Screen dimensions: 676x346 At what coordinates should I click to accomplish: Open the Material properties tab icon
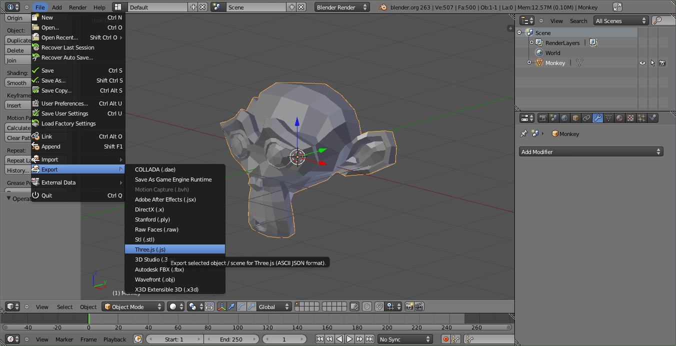pyautogui.click(x=619, y=118)
